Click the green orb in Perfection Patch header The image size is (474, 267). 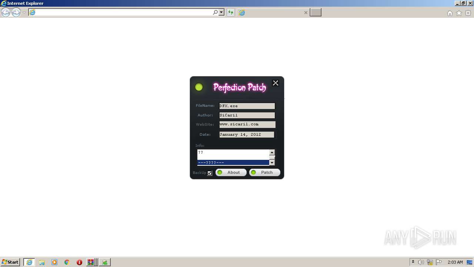coord(199,87)
